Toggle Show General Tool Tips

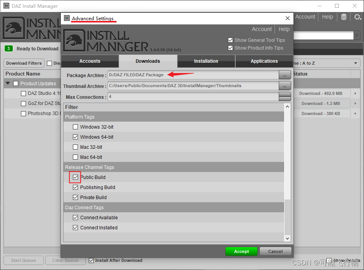(230, 40)
